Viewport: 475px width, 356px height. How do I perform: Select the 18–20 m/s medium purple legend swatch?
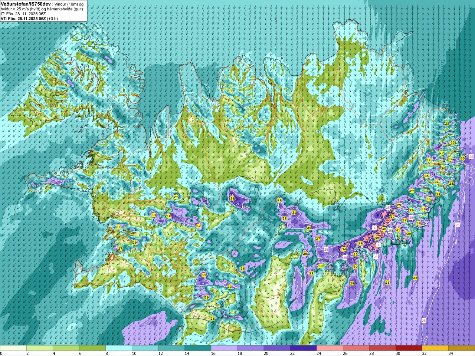(x=250, y=348)
